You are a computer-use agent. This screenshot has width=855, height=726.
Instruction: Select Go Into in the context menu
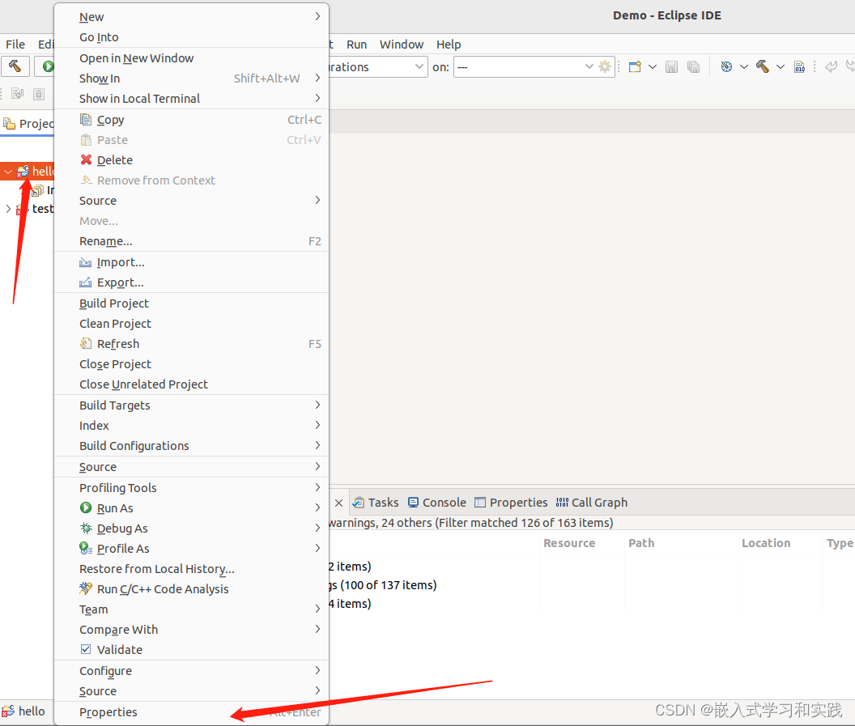tap(191, 37)
